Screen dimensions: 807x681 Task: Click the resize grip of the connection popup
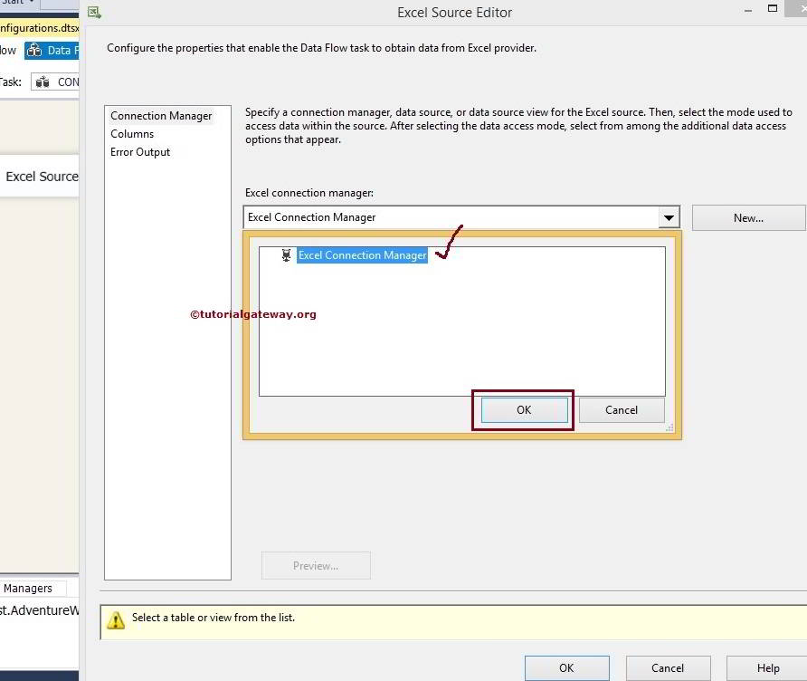[669, 426]
